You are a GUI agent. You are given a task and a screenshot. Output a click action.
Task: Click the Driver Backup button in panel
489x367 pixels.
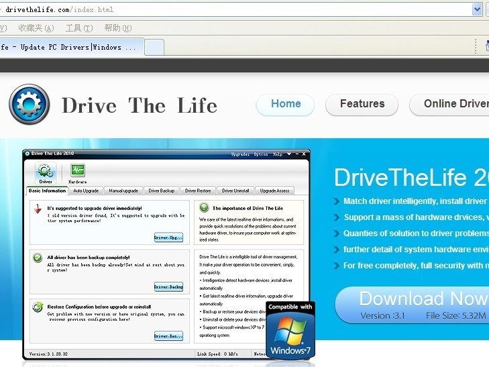(x=168, y=286)
